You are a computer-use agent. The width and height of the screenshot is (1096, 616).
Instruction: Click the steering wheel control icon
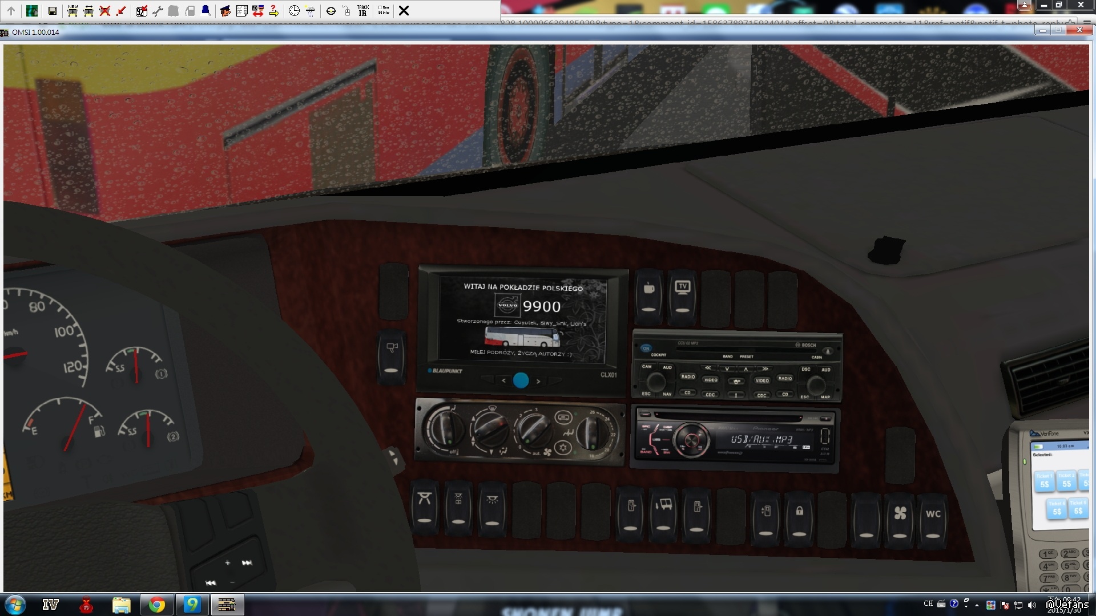click(x=331, y=11)
